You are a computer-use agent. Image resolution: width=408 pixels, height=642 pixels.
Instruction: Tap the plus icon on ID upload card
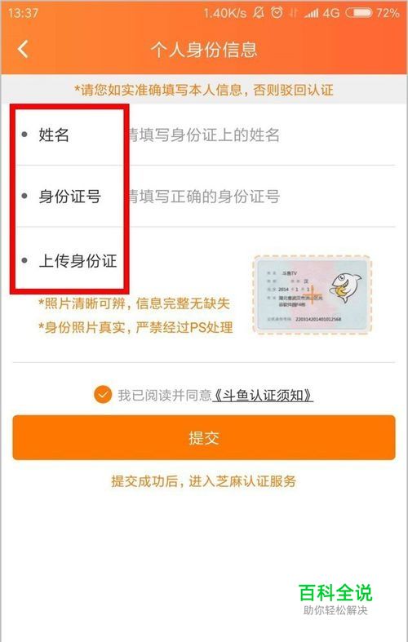(312, 294)
